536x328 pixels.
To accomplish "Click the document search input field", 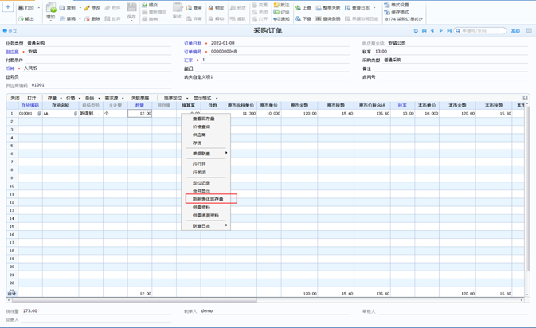I will [x=482, y=31].
